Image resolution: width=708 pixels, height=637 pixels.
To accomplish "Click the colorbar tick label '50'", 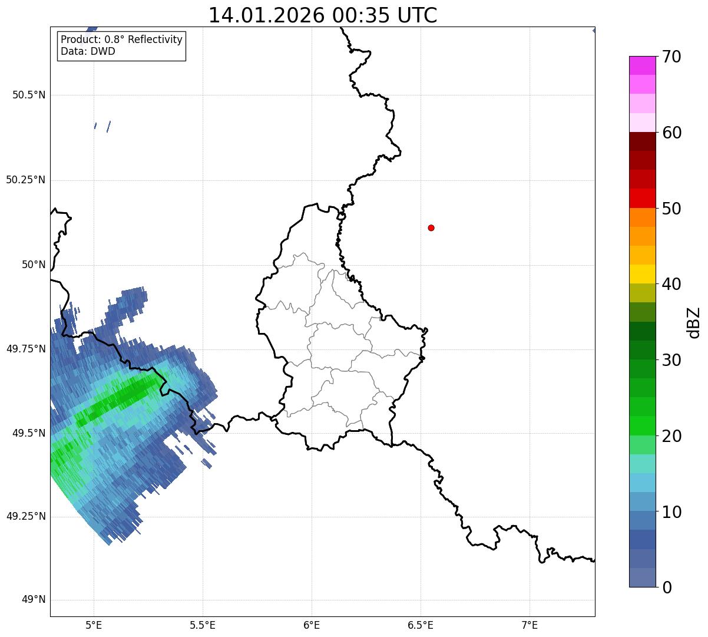I will pyautogui.click(x=671, y=209).
